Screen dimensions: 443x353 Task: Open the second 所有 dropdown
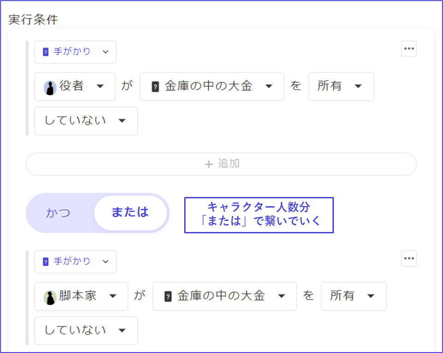tap(354, 296)
